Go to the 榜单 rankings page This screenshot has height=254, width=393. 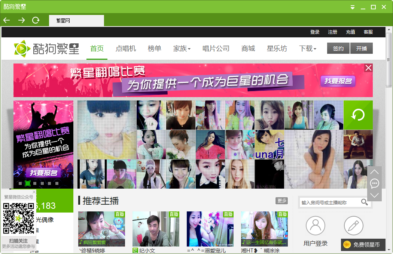pyautogui.click(x=155, y=49)
